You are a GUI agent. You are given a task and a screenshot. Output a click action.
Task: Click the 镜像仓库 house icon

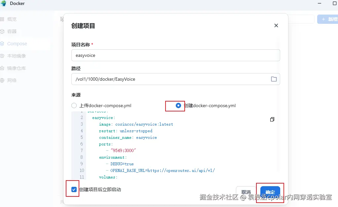click(2, 68)
